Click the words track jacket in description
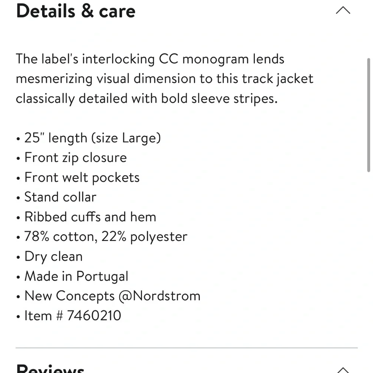 point(278,79)
